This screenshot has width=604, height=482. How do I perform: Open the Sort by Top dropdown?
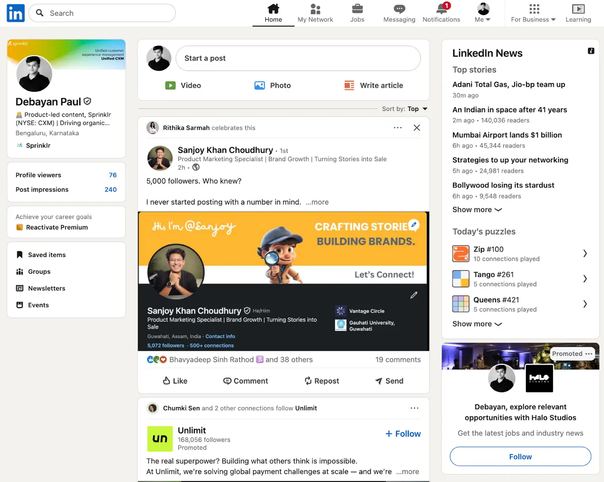point(405,108)
